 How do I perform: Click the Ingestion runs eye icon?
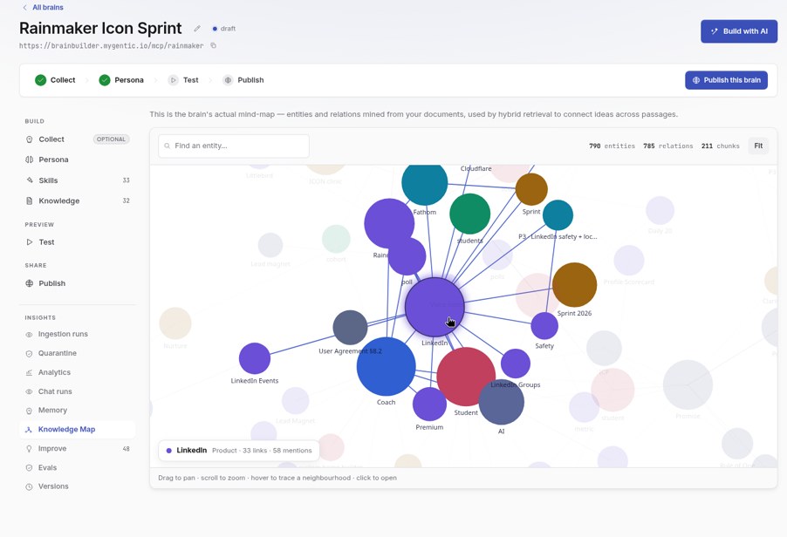pos(29,335)
